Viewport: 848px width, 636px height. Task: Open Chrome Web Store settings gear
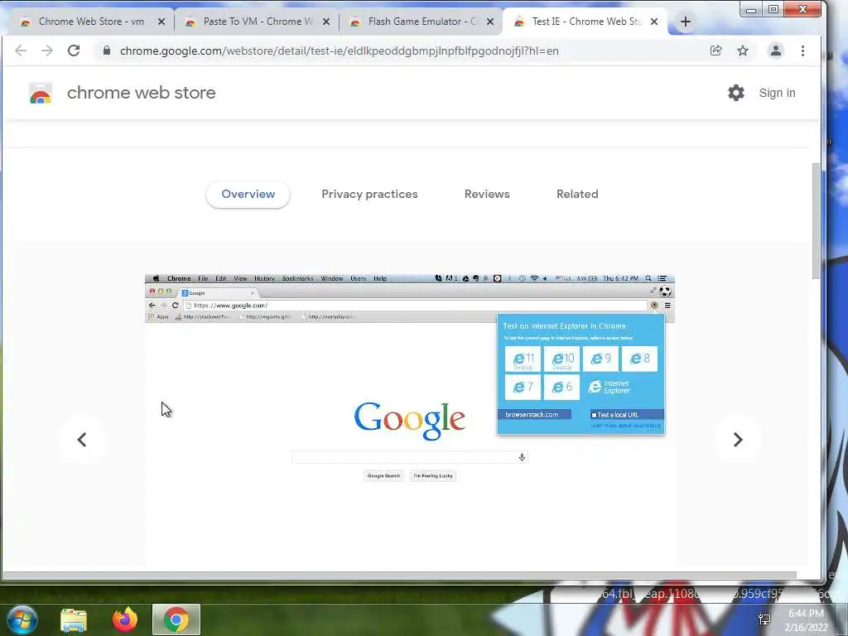pos(736,93)
